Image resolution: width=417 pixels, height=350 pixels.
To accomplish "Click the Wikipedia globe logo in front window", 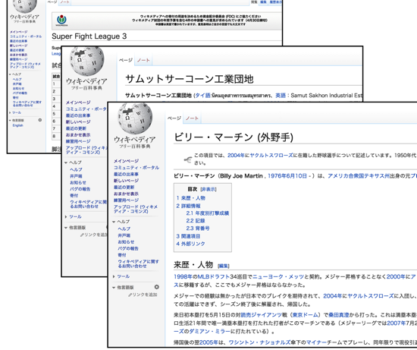I will pyautogui.click(x=135, y=118).
